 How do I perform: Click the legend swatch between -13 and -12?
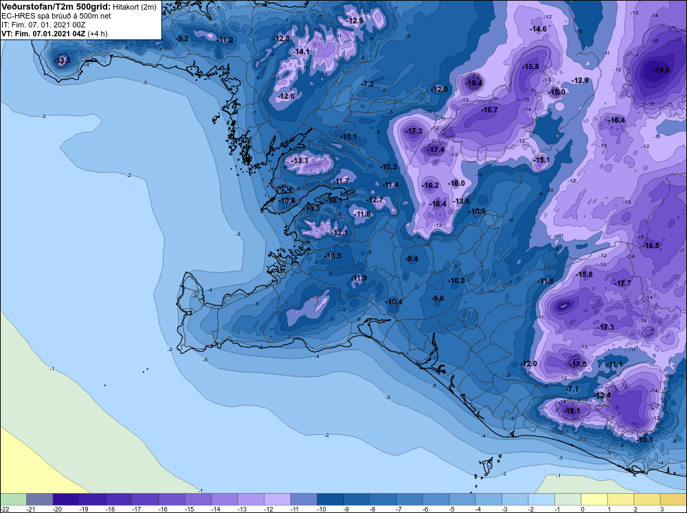click(x=251, y=499)
